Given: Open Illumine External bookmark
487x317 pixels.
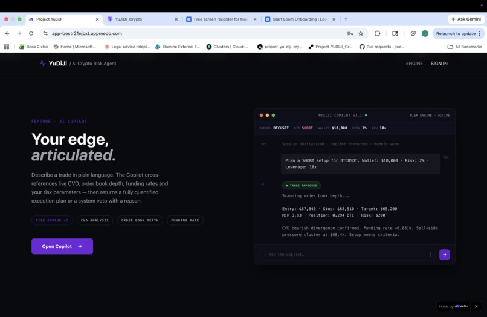Looking at the screenshot, I should tap(178, 47).
